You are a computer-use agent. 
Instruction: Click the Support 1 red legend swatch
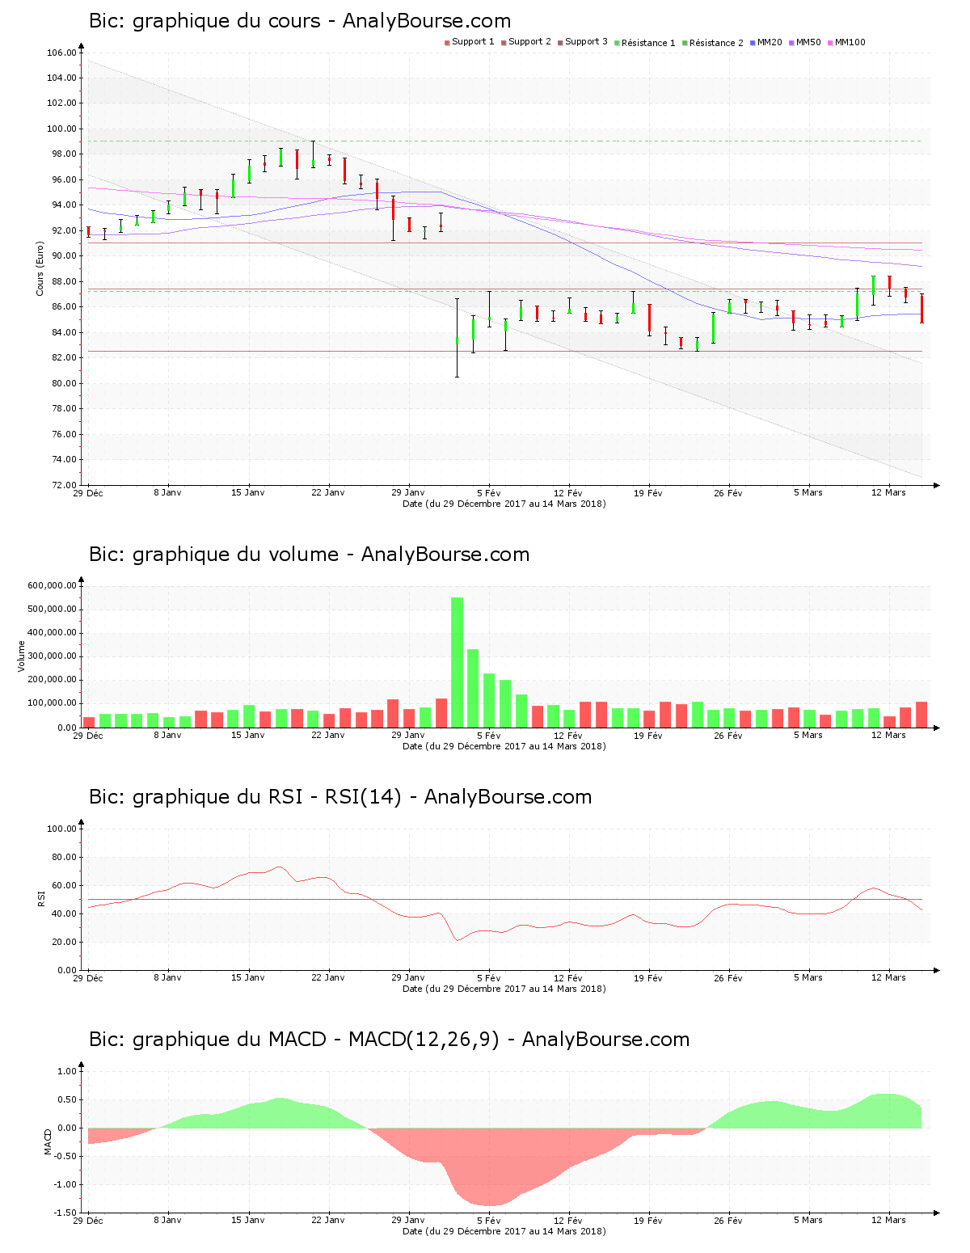pos(447,43)
